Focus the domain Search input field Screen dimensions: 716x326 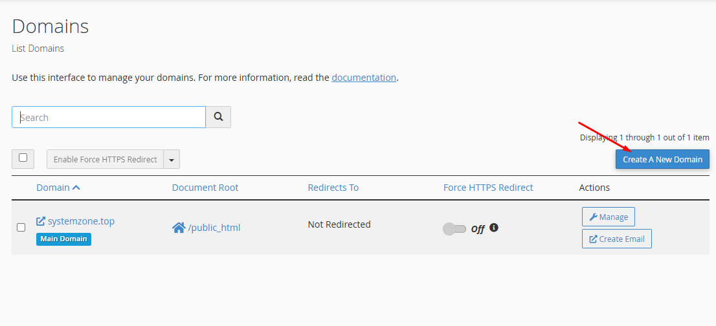[109, 117]
